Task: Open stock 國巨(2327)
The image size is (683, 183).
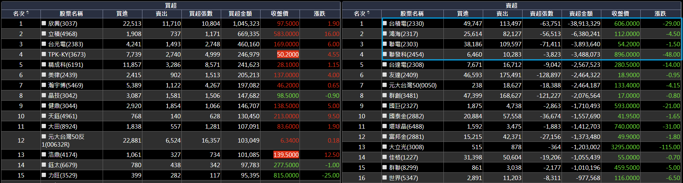Action: click(x=403, y=106)
